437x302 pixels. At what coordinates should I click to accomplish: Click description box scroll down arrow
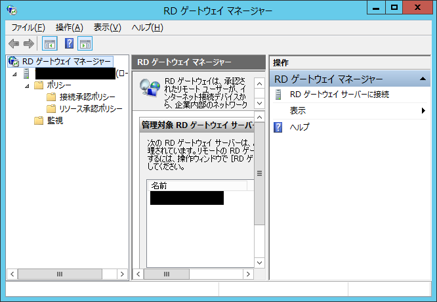[x=259, y=103]
